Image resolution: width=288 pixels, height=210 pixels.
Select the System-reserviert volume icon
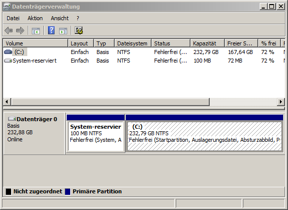[x=8, y=61]
